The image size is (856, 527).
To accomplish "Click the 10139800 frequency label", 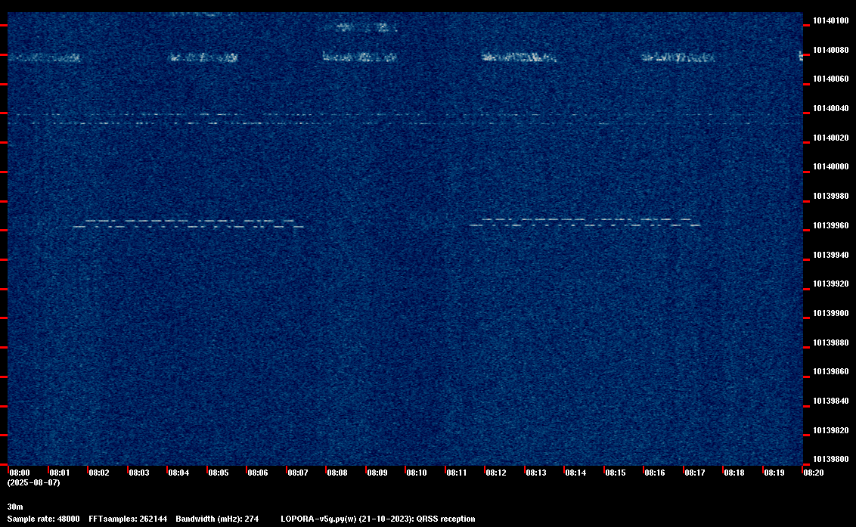I will (831, 459).
